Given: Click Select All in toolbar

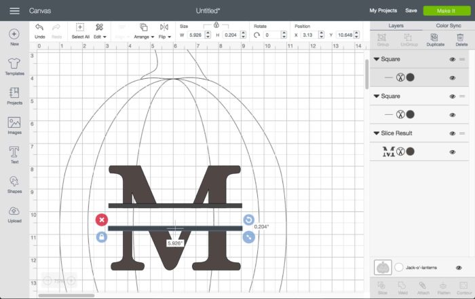Looking at the screenshot, I should [80, 31].
